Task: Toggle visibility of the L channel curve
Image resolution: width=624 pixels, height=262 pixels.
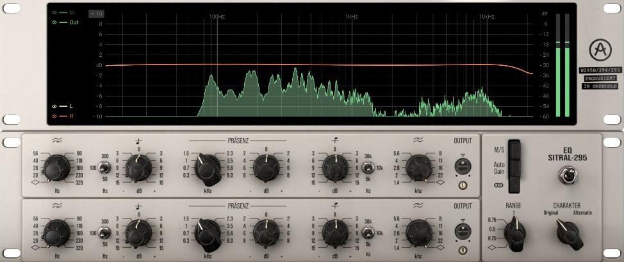Action: [54, 106]
